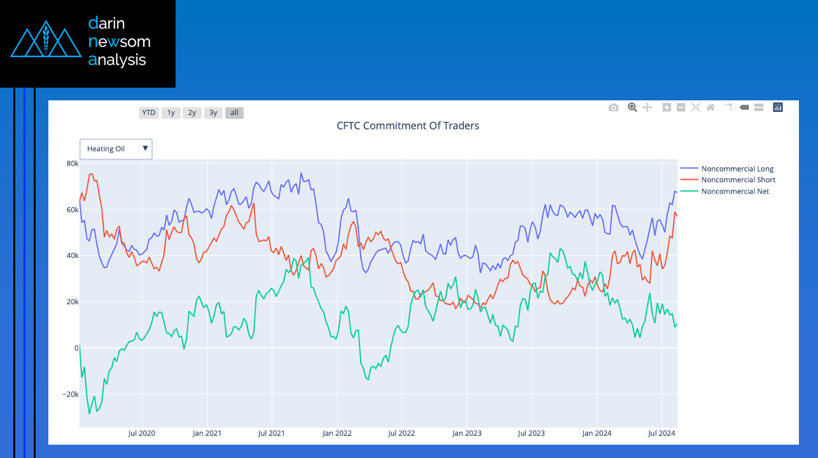Reset axes with the home icon
This screenshot has width=818, height=458.
[711, 108]
